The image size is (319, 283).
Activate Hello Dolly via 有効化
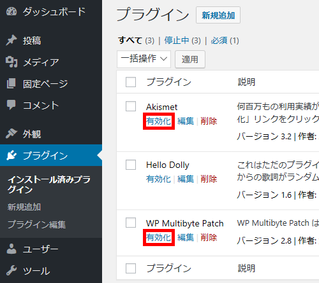[x=158, y=179]
